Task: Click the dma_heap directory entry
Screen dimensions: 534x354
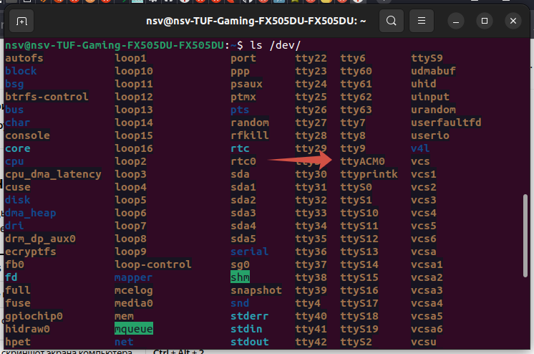Action: tap(31, 213)
